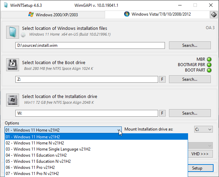Choose 07 - Windows 11 Pro N v21H2
Viewport: 219px width, 177px height.
point(96,174)
